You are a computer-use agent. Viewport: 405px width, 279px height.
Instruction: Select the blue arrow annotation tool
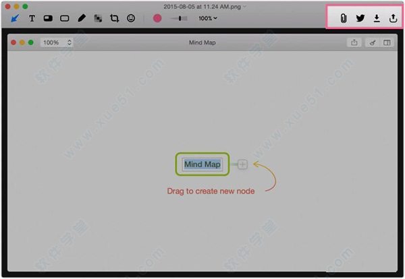[15, 18]
